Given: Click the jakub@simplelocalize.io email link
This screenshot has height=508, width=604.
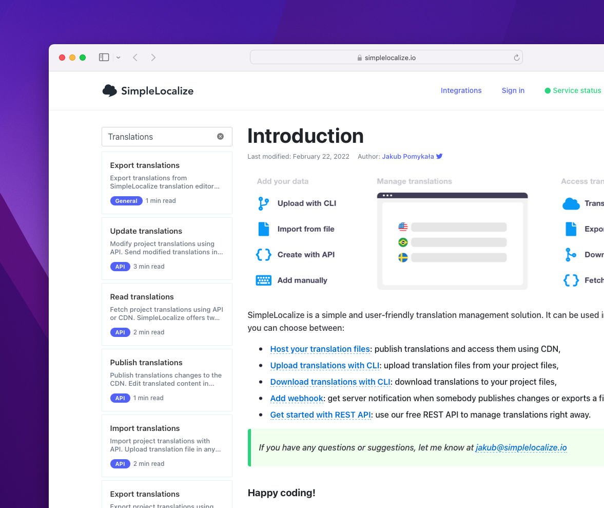Looking at the screenshot, I should [x=521, y=447].
